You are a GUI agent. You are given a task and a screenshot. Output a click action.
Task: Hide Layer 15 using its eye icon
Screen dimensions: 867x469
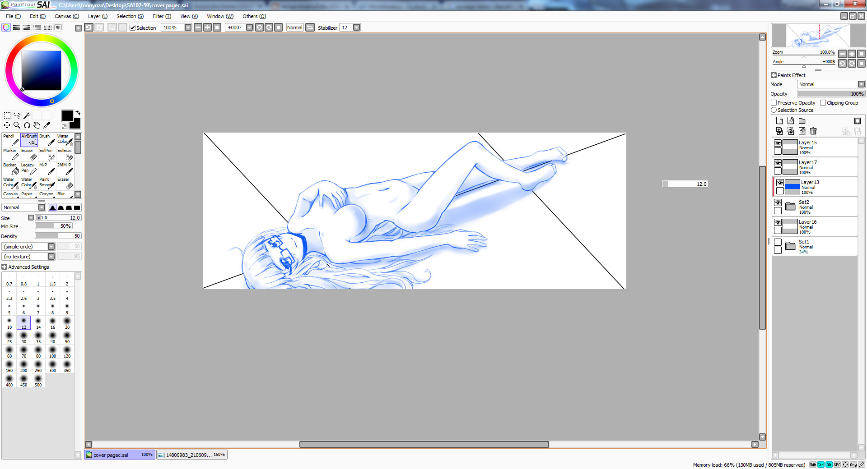[778, 143]
